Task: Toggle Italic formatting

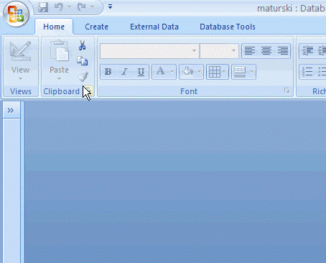Action: click(124, 72)
